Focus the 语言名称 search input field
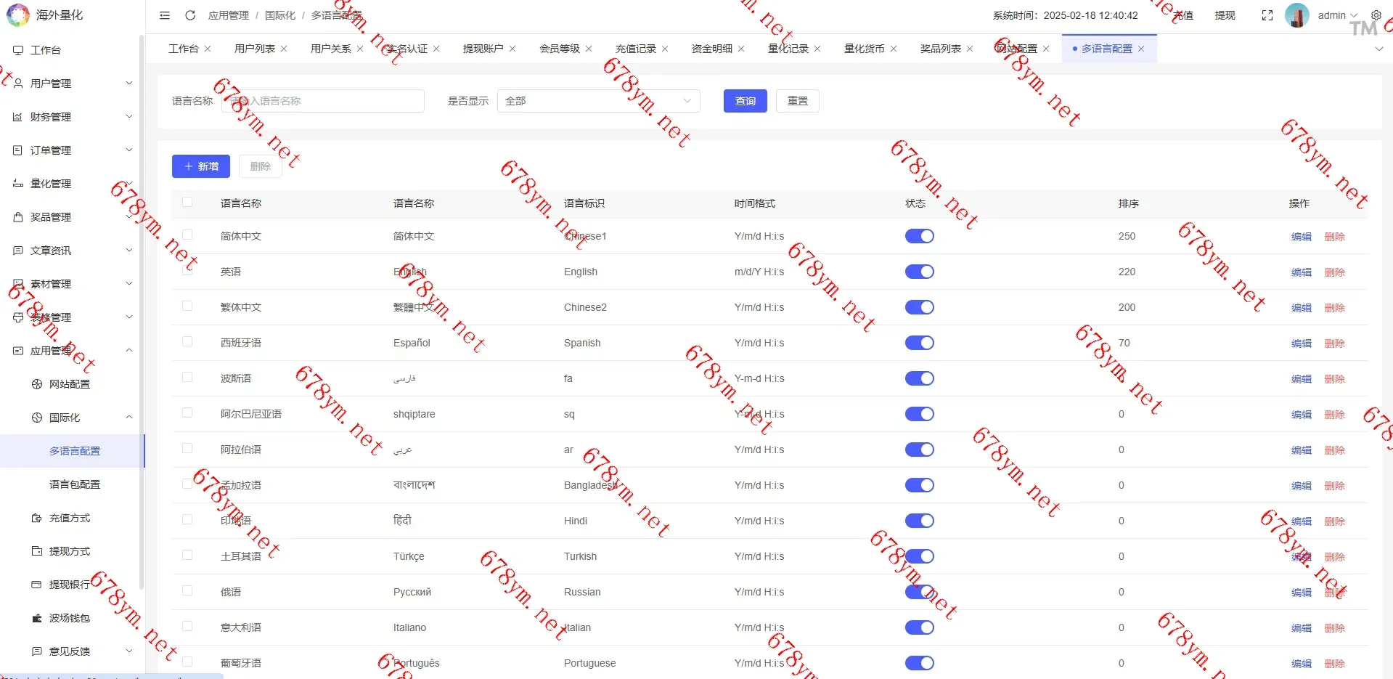 (x=322, y=101)
